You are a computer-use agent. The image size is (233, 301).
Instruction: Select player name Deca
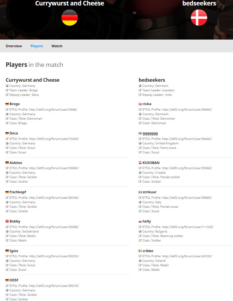(14, 133)
